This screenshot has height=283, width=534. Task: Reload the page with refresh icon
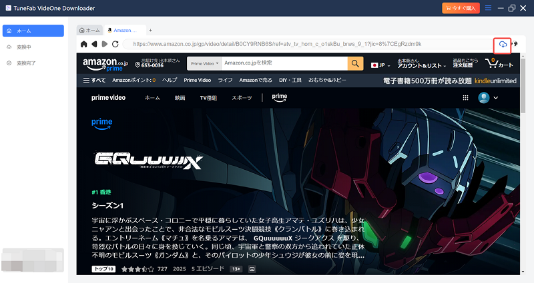point(115,44)
